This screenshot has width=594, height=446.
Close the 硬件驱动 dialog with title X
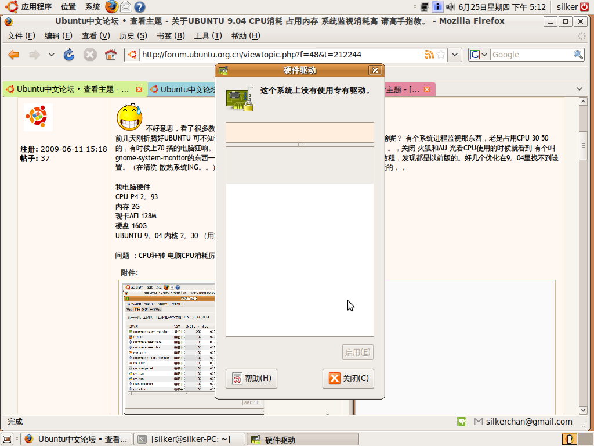point(375,70)
